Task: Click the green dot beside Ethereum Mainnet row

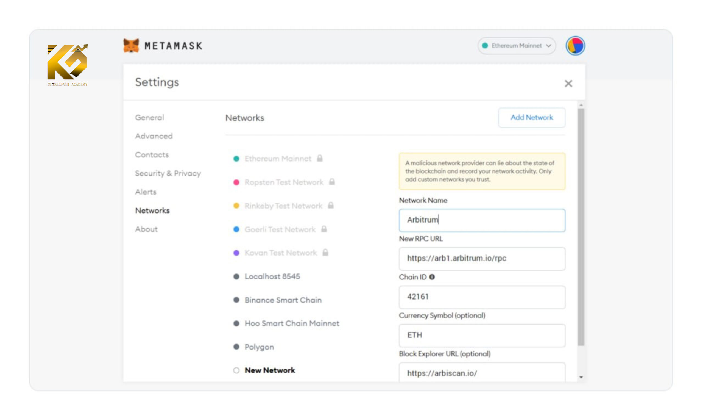Action: point(236,159)
